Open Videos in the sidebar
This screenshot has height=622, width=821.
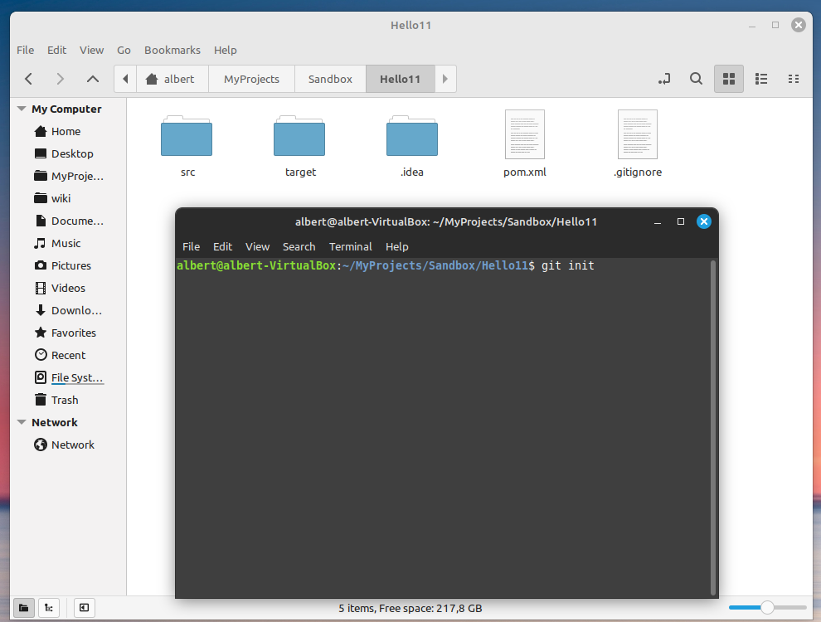tap(68, 289)
